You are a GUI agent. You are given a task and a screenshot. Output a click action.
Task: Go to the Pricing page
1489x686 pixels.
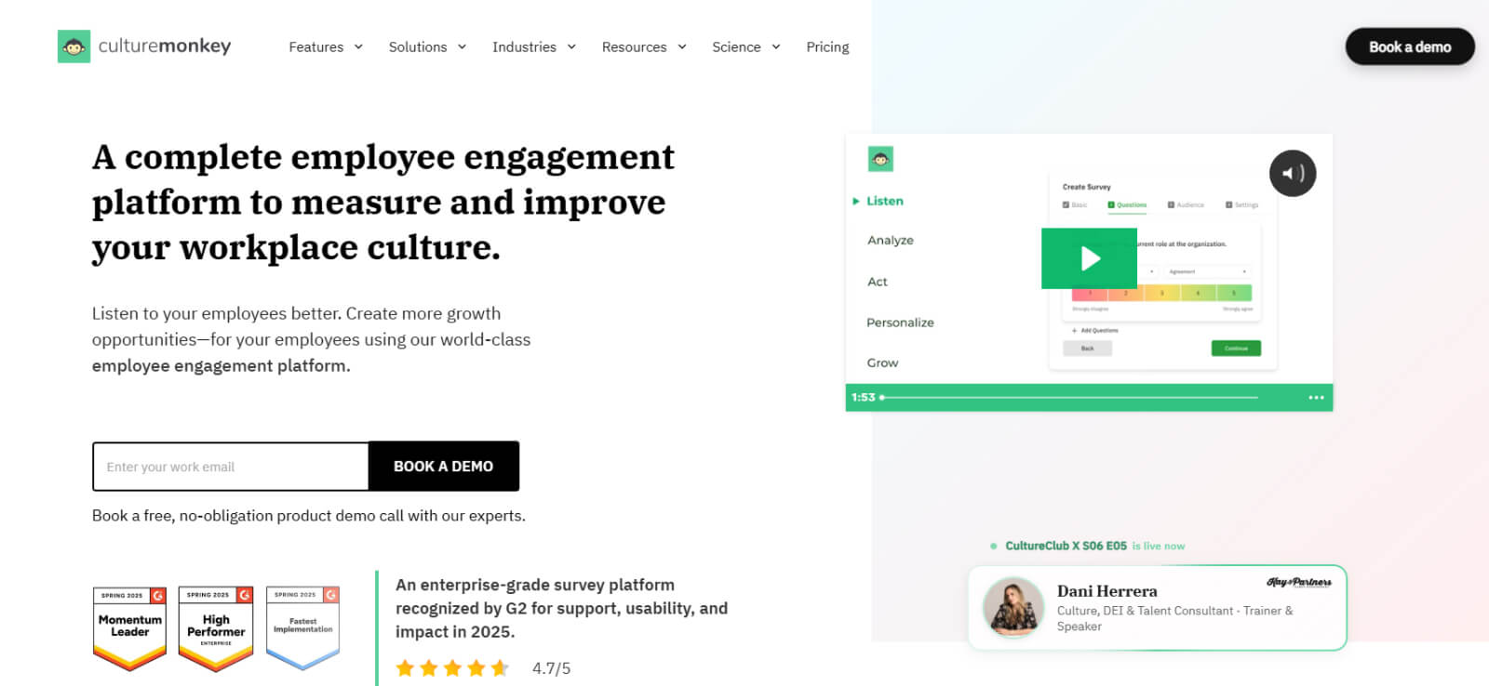(827, 47)
